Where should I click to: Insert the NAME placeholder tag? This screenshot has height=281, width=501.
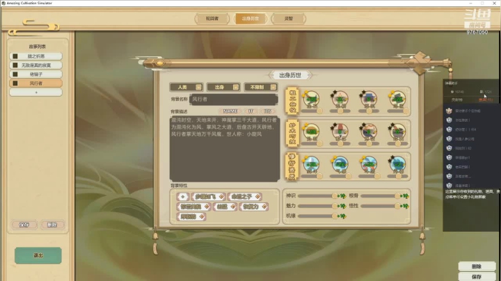click(230, 111)
